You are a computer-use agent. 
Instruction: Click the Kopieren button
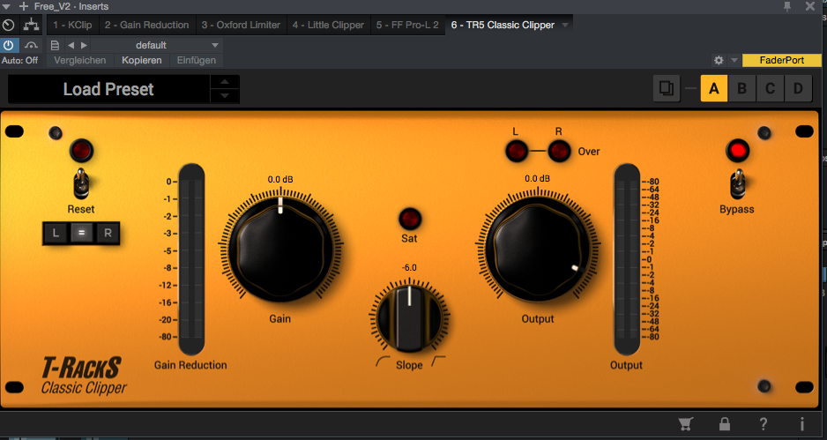[141, 60]
